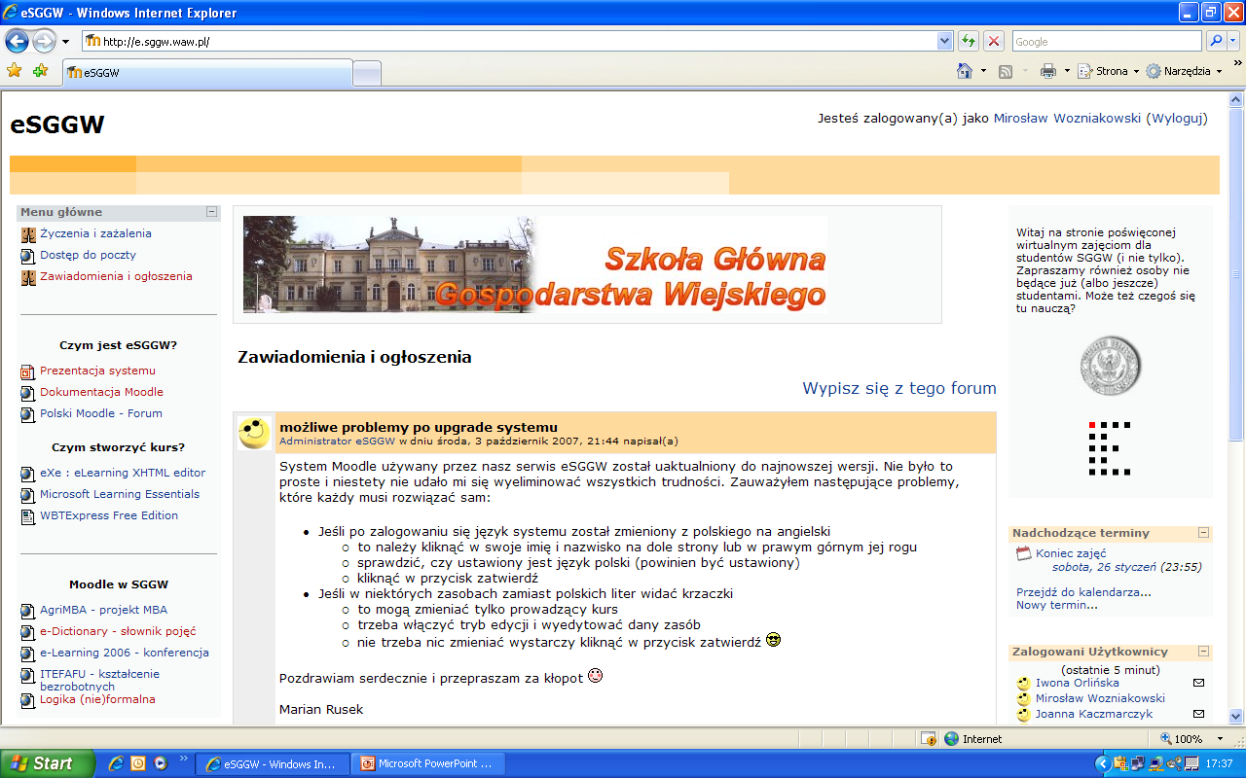Open the recent pages dropdown arrow
Screen dimensions: 1246x778
pos(65,42)
